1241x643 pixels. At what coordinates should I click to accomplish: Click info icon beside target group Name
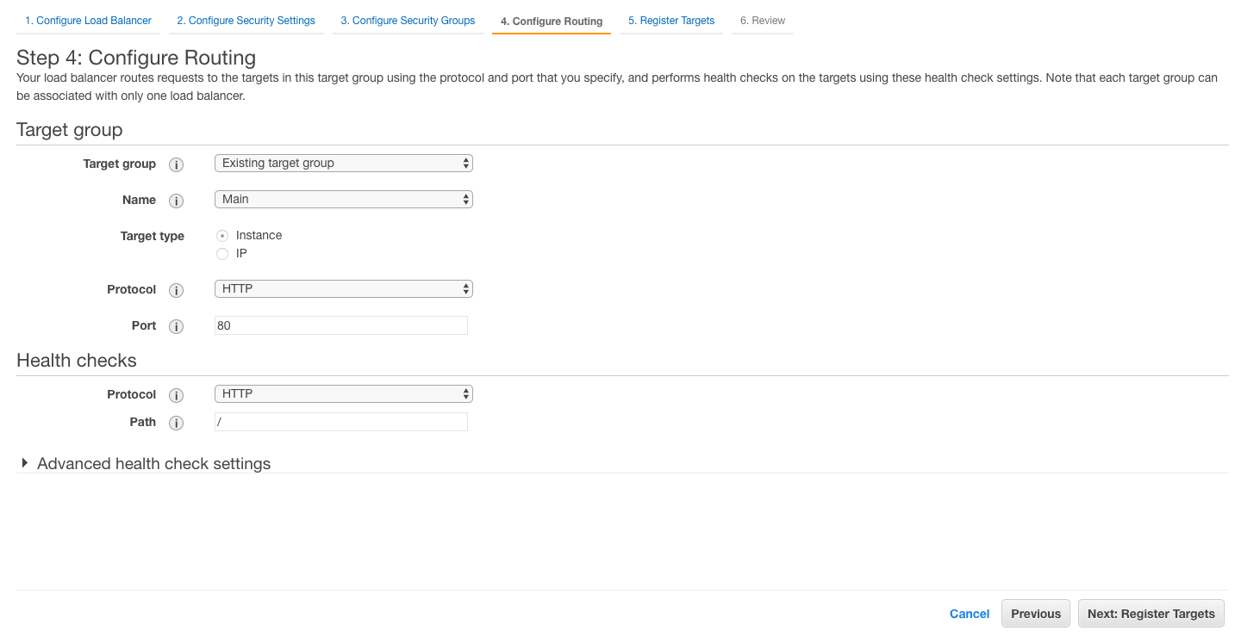tap(176, 201)
